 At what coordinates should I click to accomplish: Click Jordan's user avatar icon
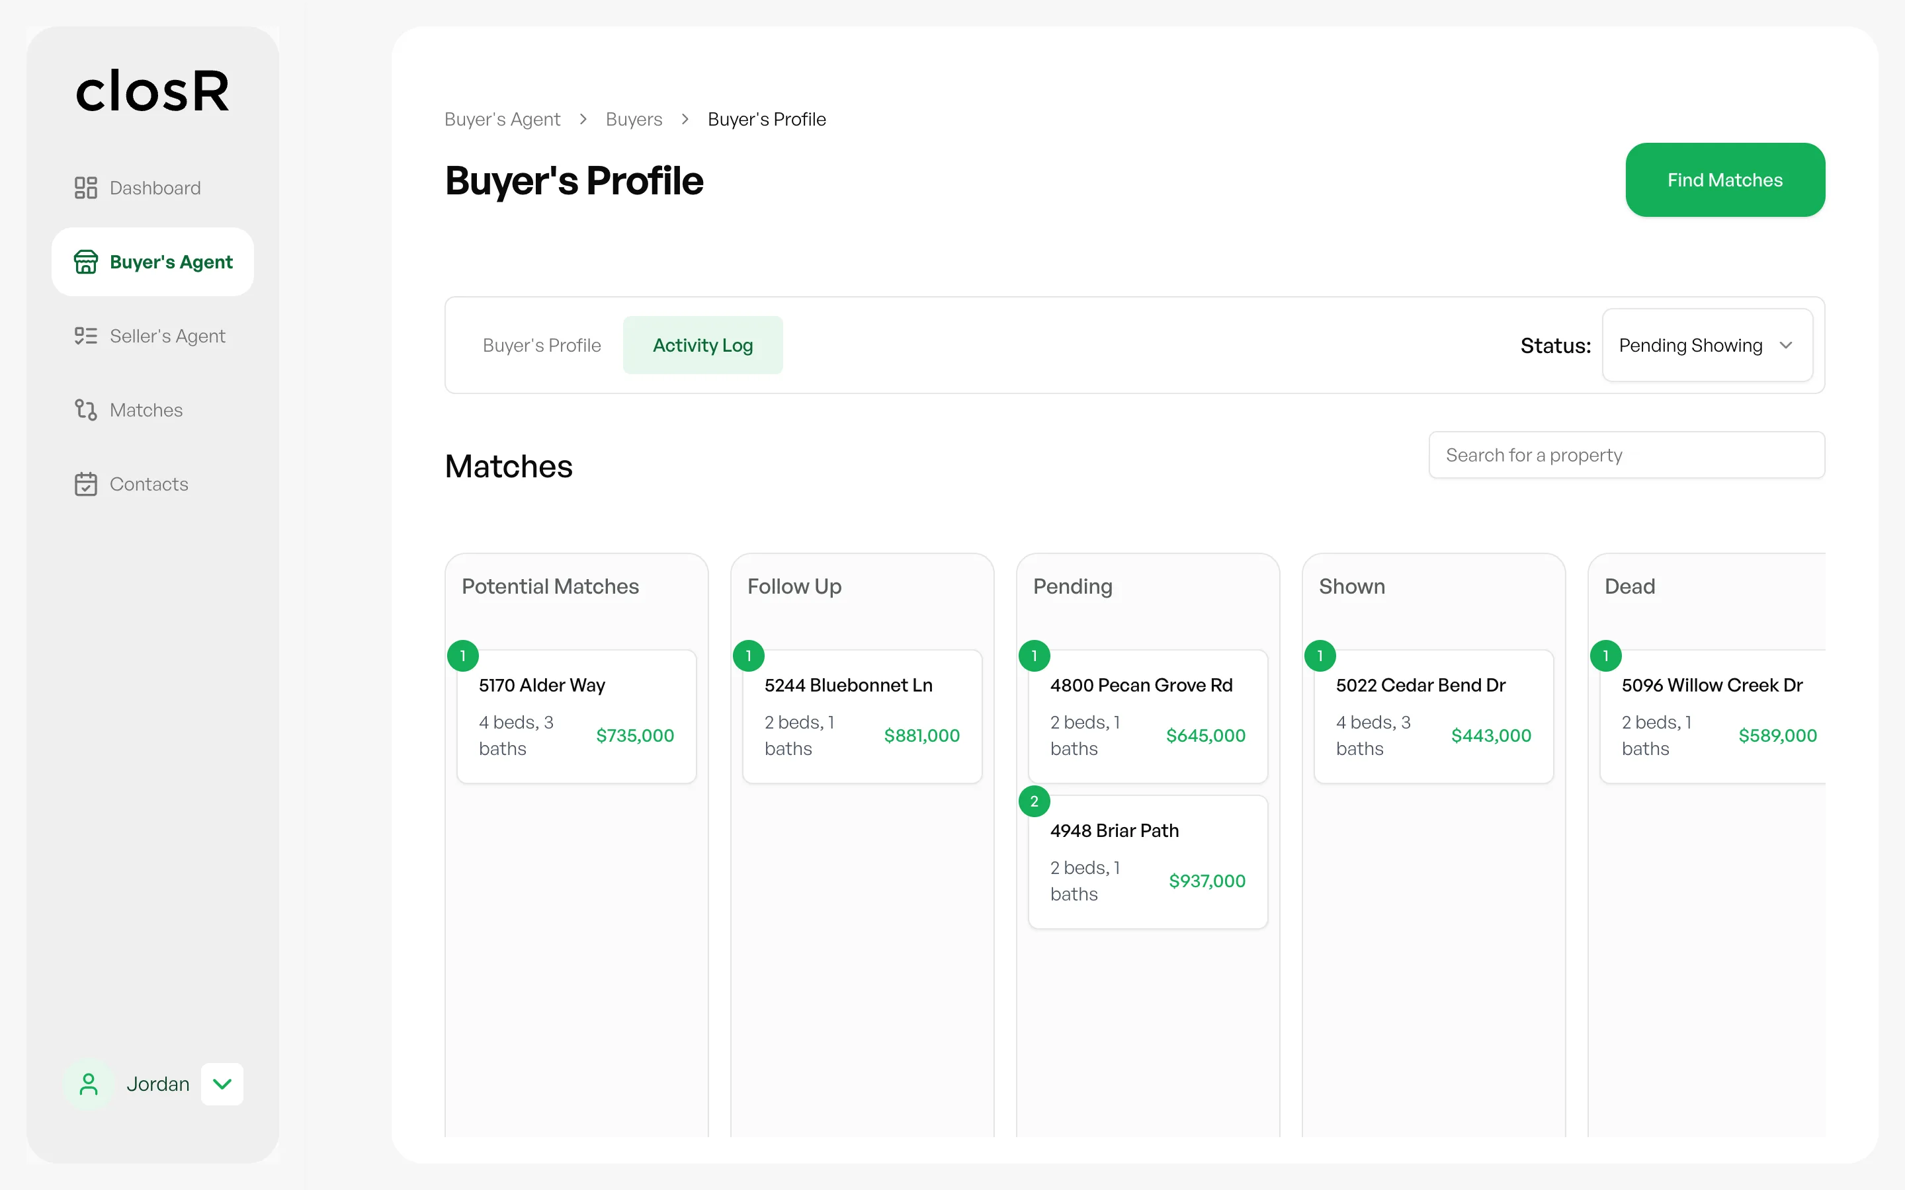[x=89, y=1084]
